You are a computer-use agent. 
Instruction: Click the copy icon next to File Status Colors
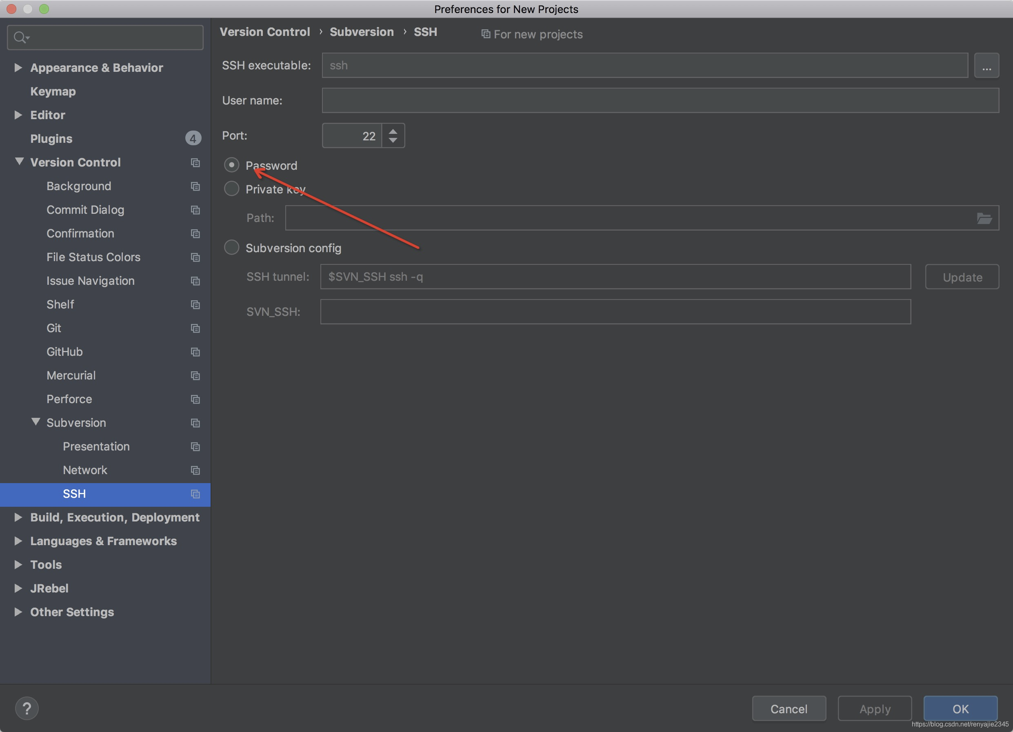point(195,257)
